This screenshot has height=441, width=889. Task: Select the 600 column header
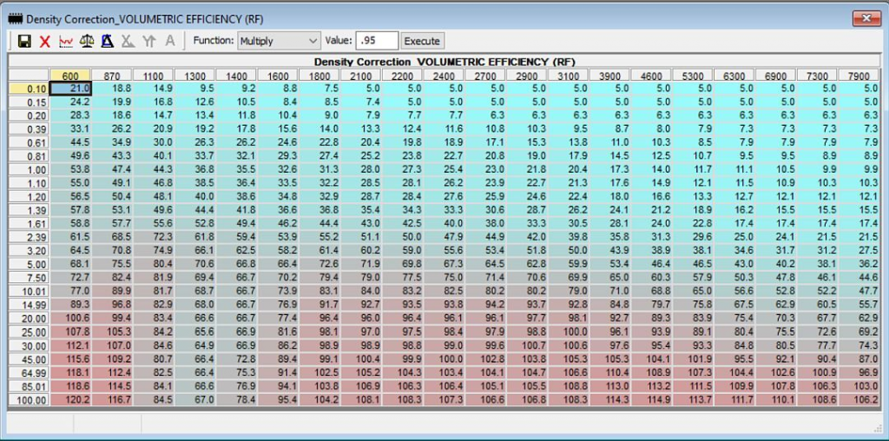pyautogui.click(x=70, y=76)
